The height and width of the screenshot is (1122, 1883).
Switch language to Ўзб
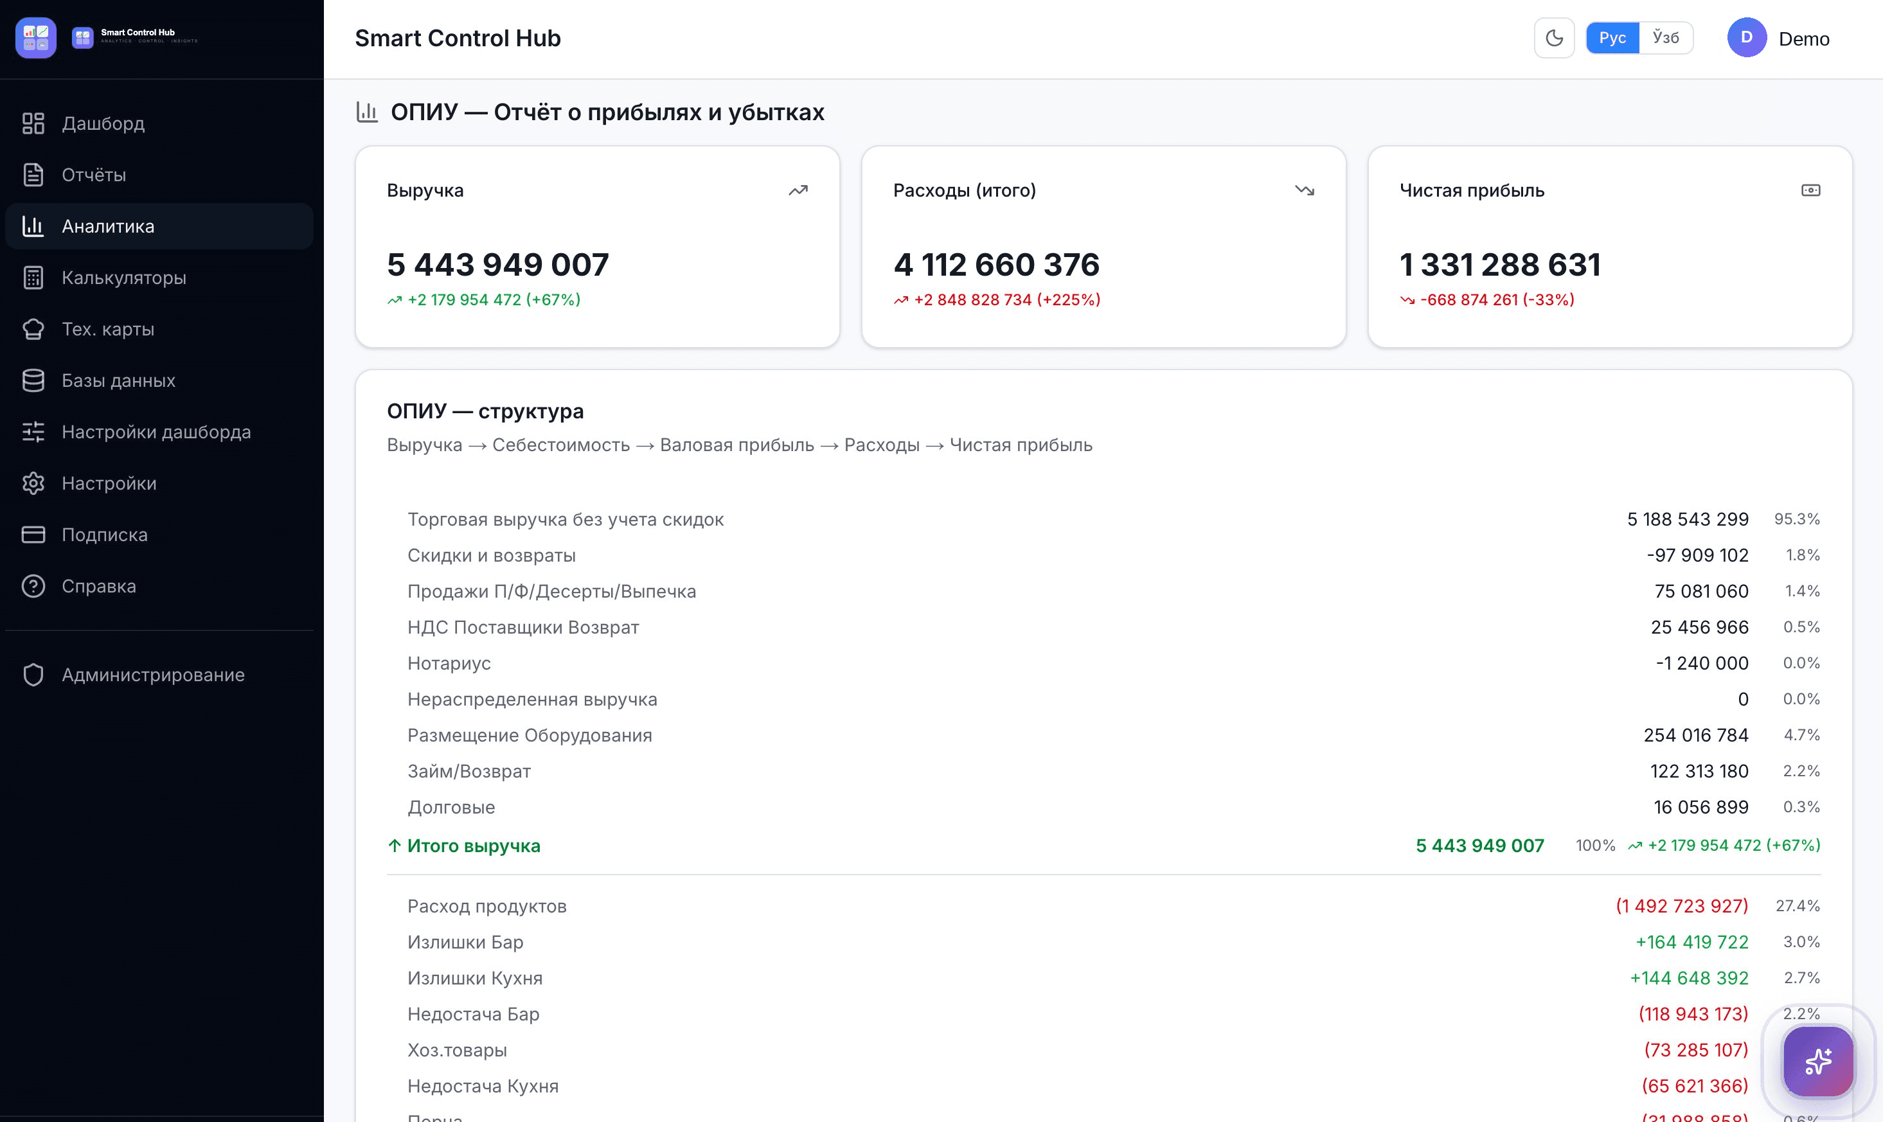click(1666, 38)
